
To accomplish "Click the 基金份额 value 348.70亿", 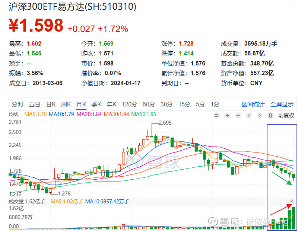I will [262, 63].
